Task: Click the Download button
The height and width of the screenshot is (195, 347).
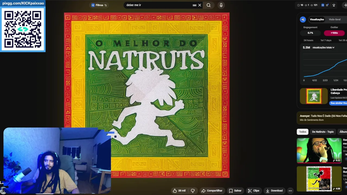Action: click(x=274, y=191)
